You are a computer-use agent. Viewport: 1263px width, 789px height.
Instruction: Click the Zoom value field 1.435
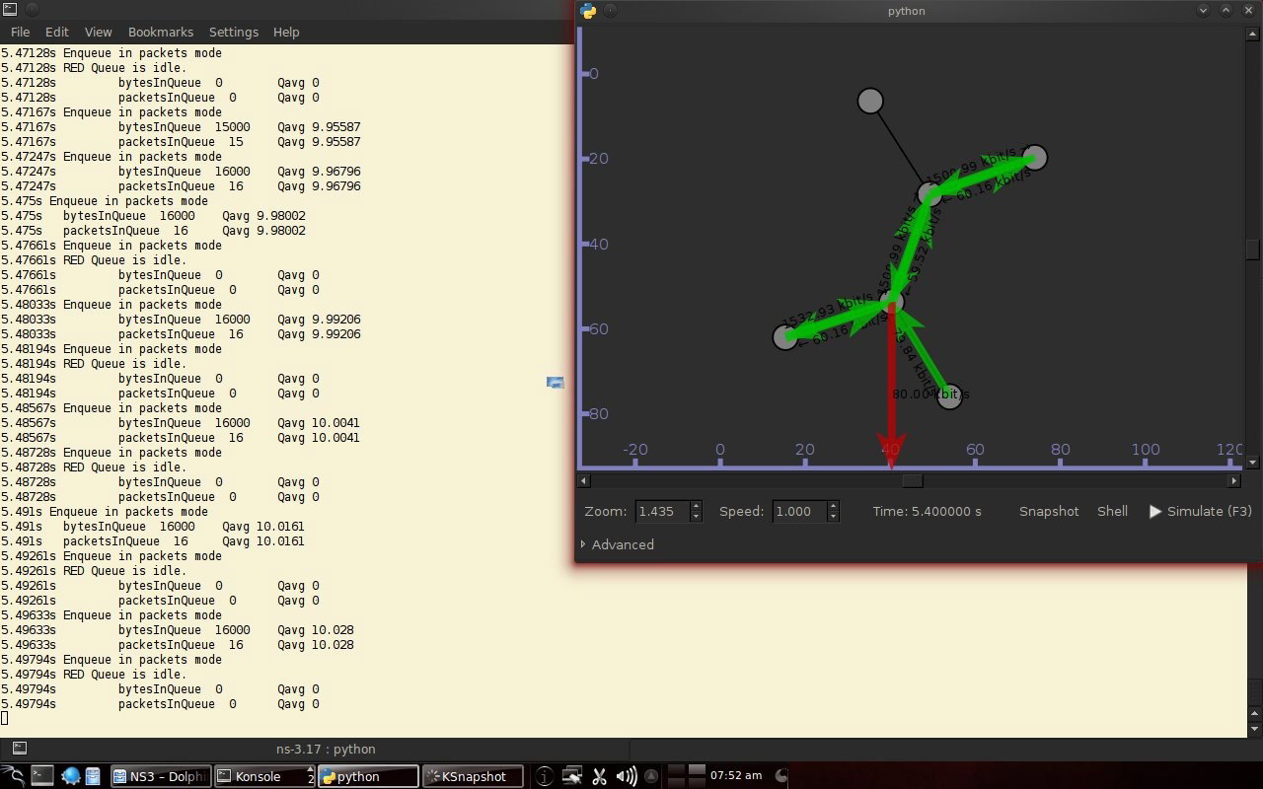tap(661, 511)
